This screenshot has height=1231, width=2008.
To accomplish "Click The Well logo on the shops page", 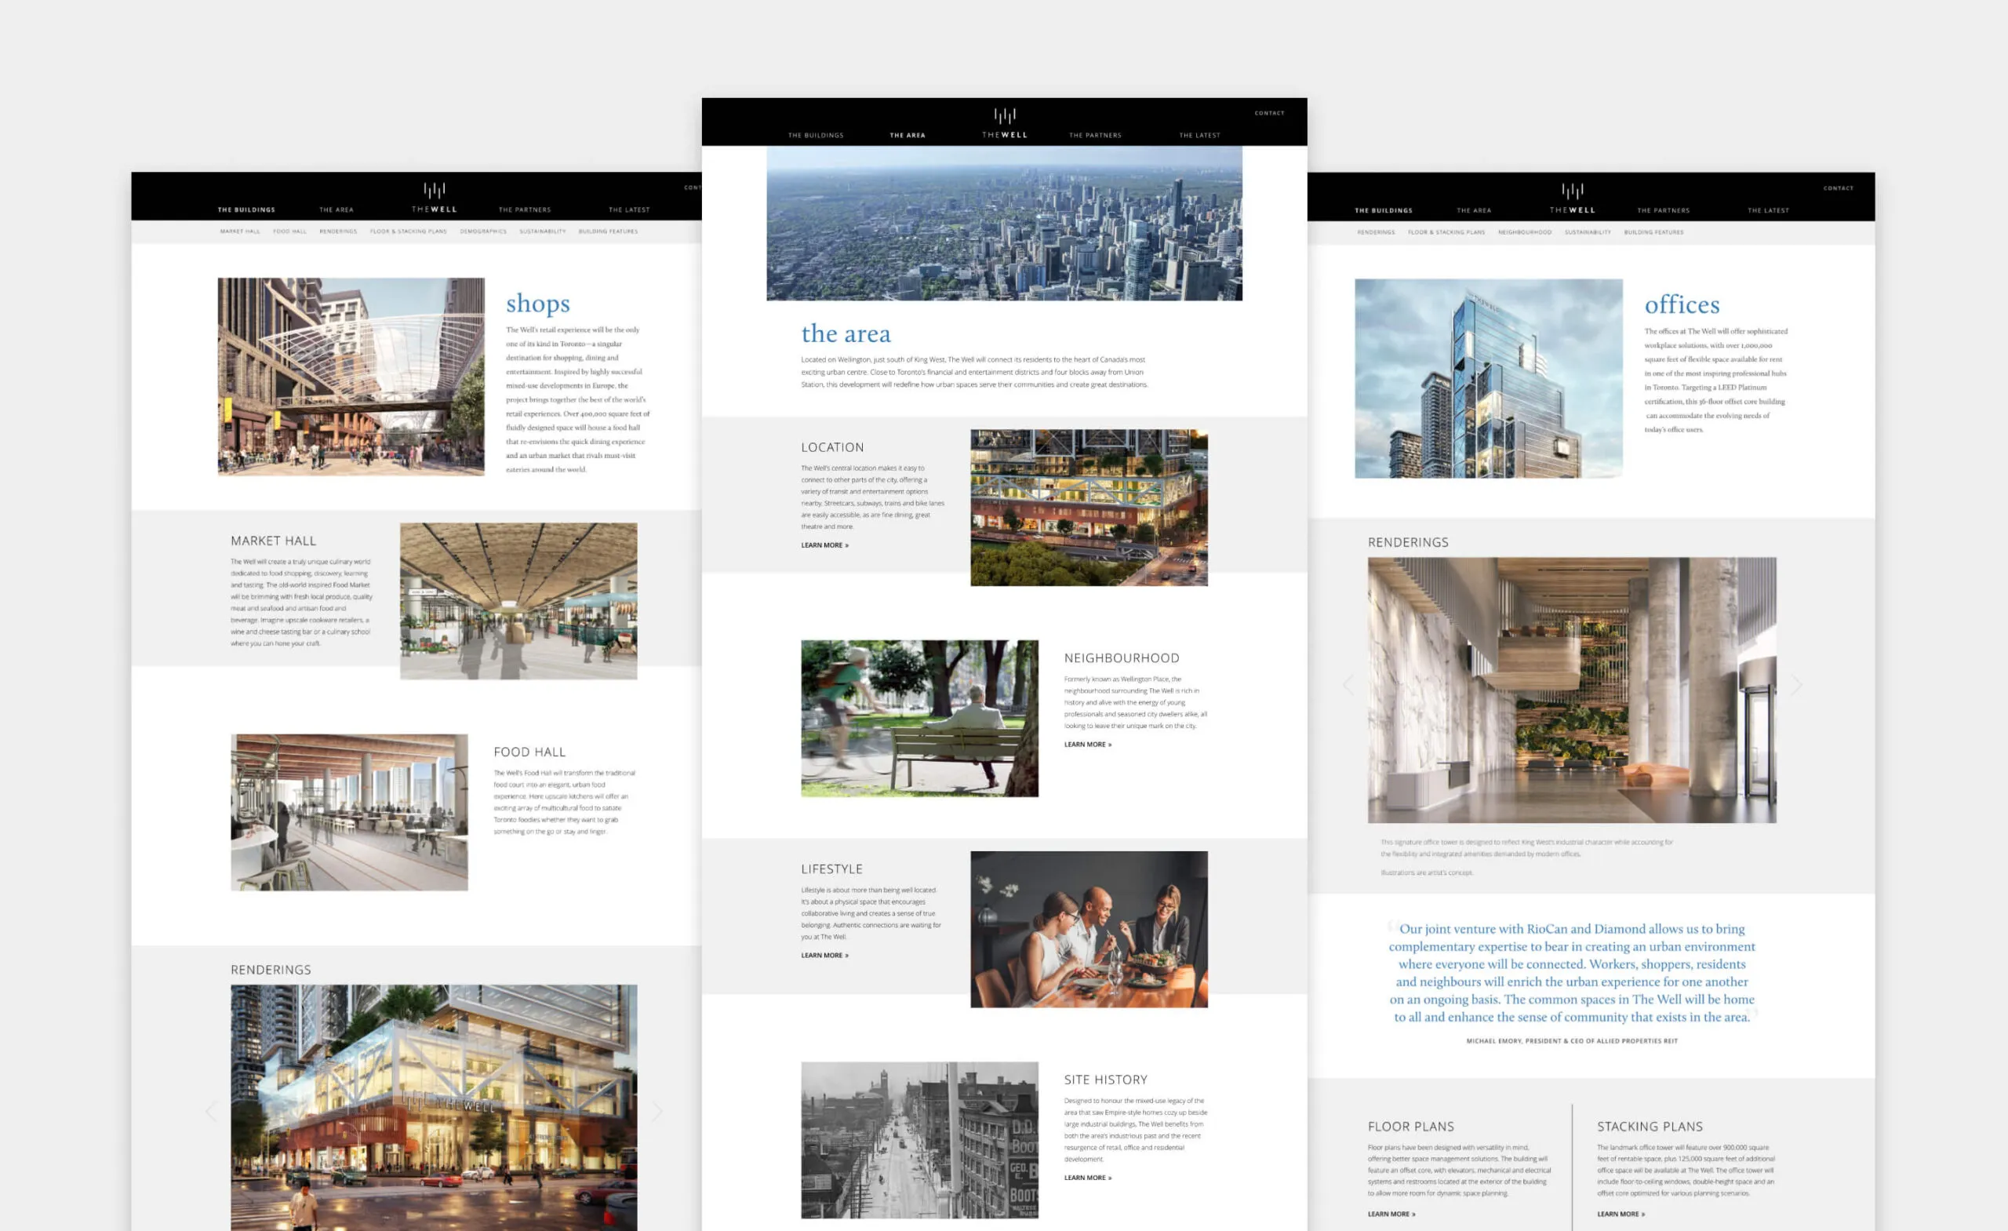I will [x=434, y=197].
